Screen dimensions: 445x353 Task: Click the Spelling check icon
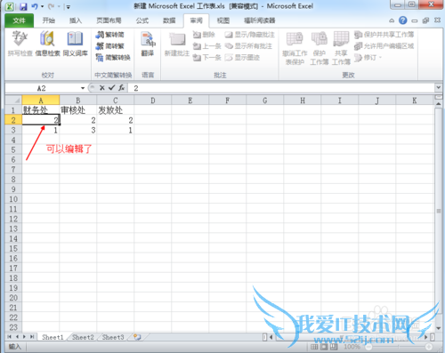click(x=20, y=44)
